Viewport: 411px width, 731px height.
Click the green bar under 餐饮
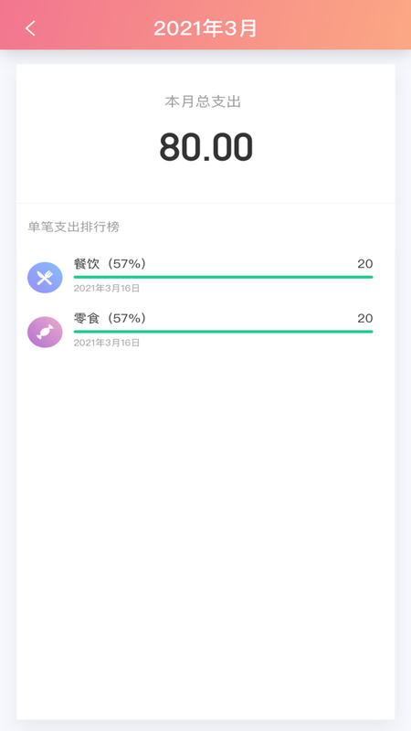tap(223, 277)
